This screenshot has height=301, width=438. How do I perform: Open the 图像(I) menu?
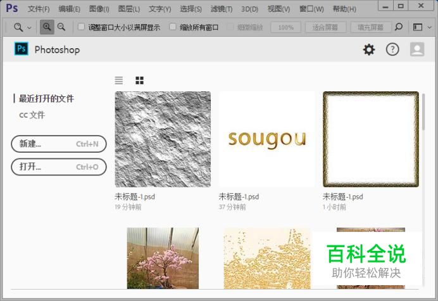tap(99, 9)
